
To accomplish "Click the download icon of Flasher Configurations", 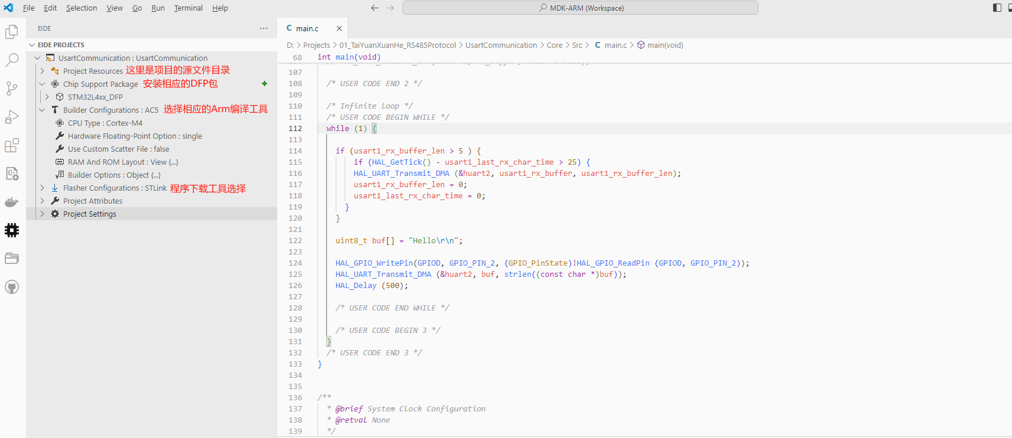I will click(x=55, y=188).
